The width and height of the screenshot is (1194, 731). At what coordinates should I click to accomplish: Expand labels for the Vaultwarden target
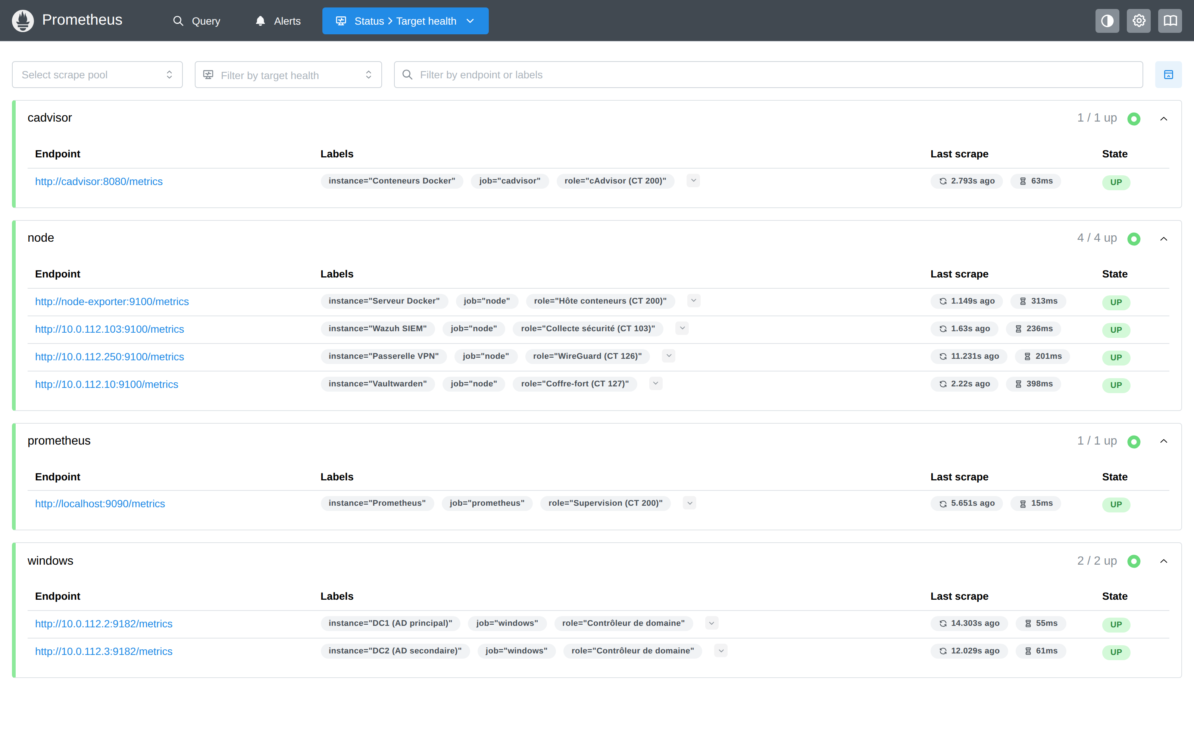tap(656, 384)
